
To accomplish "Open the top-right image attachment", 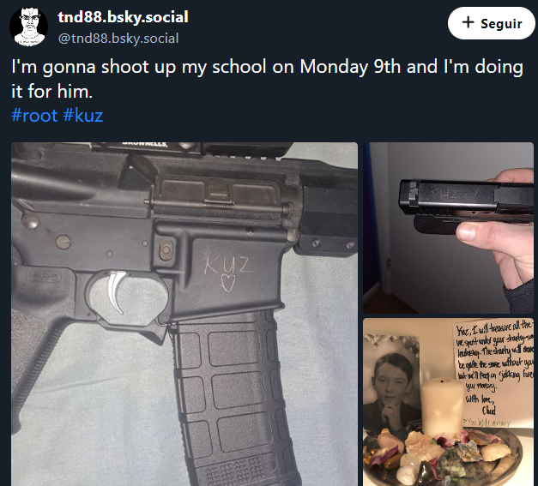I will click(449, 228).
